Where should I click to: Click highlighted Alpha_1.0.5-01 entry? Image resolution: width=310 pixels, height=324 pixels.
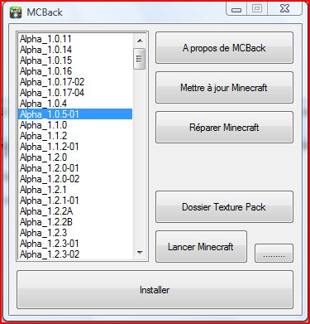(75, 114)
